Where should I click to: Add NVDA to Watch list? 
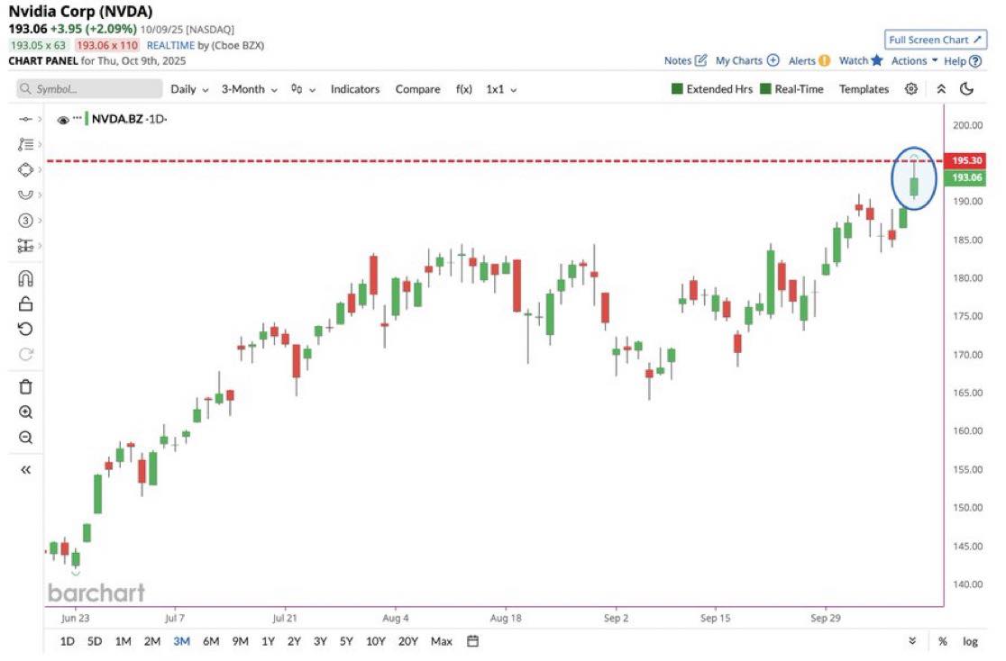point(861,61)
